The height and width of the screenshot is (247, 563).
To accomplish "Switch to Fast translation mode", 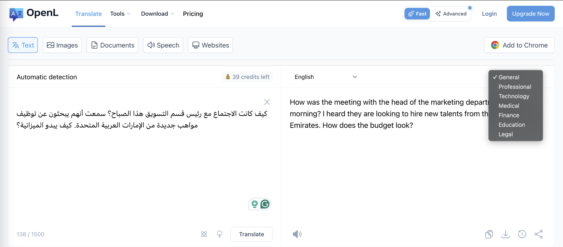I will [417, 13].
